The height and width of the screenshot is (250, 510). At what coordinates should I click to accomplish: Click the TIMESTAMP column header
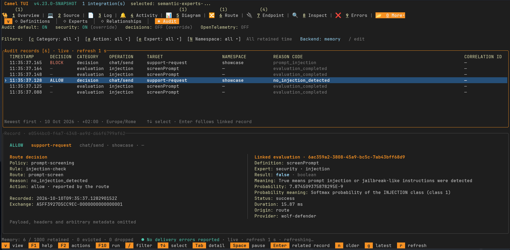click(22, 57)
